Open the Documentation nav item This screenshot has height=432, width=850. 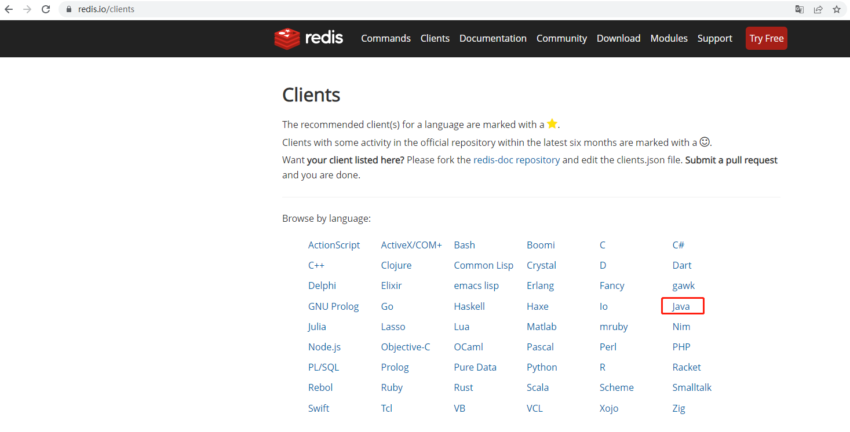point(493,38)
